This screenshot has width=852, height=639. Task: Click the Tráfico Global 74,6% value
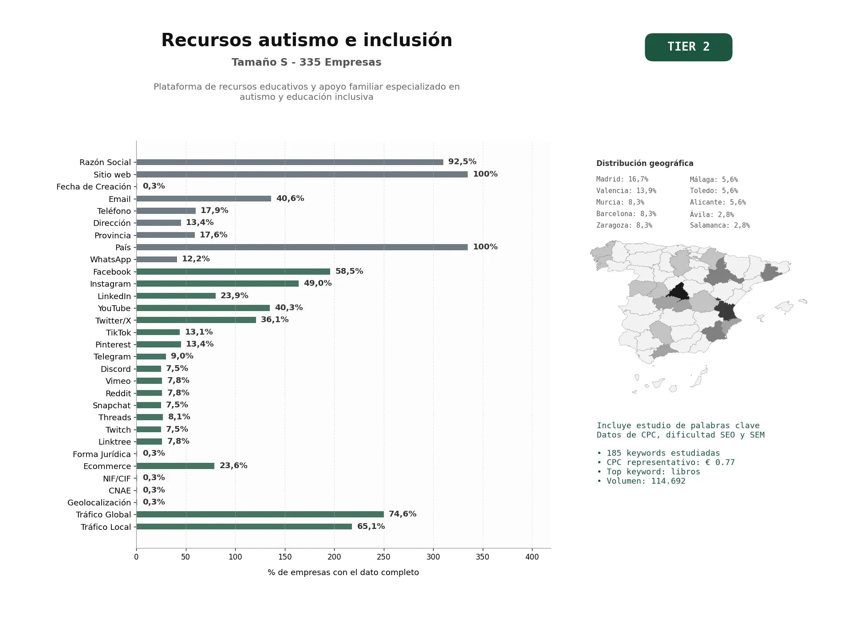click(402, 514)
